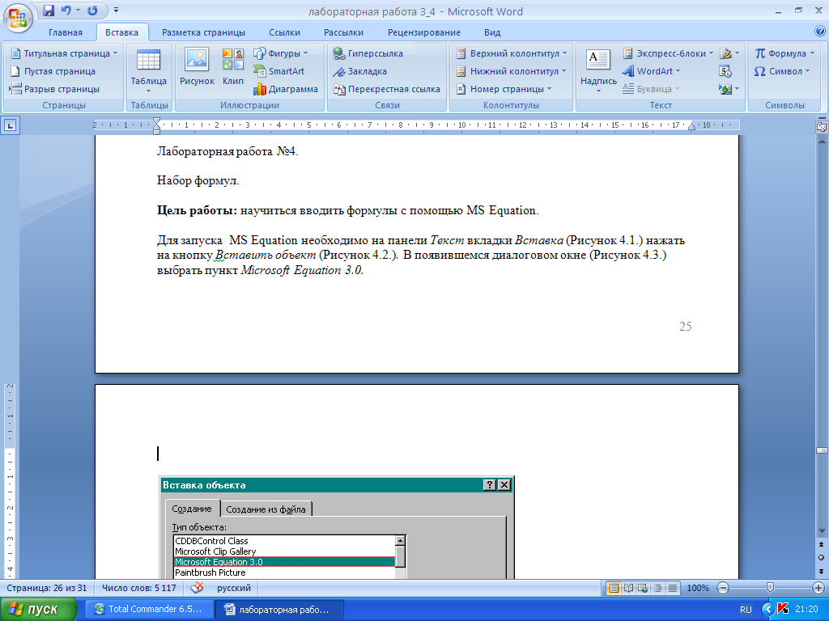Click the RU language bar indicator
Screen dimensions: 829x621
(x=746, y=610)
